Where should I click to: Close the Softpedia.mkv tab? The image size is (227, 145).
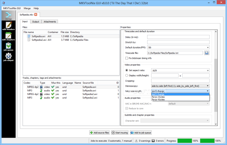click(36, 14)
